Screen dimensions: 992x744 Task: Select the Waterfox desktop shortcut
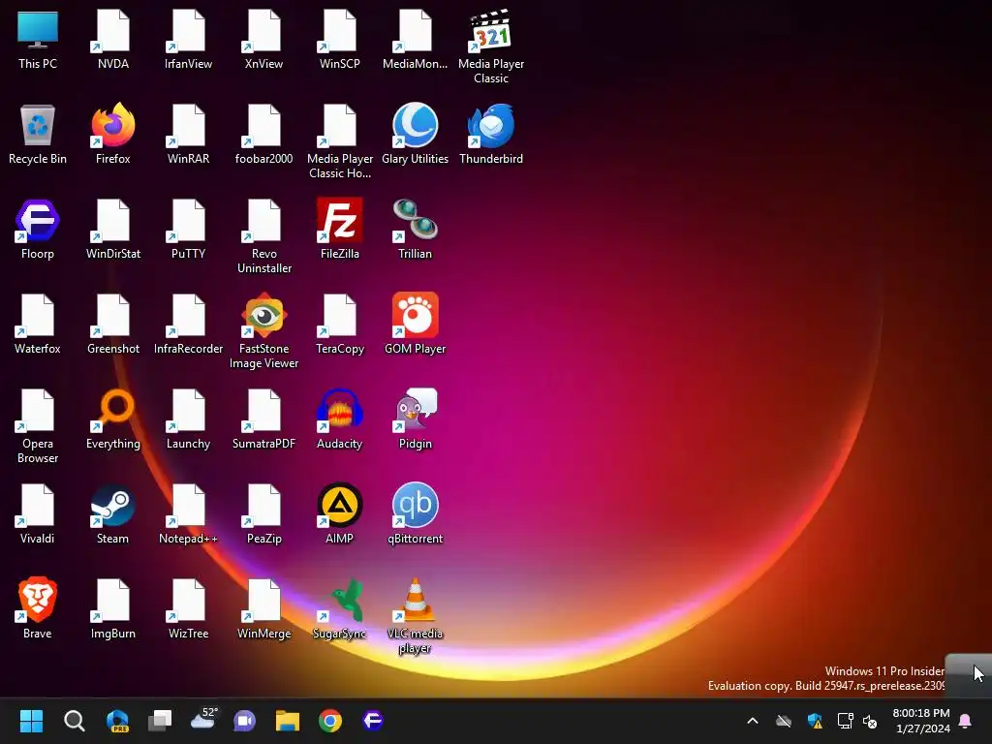pyautogui.click(x=38, y=325)
